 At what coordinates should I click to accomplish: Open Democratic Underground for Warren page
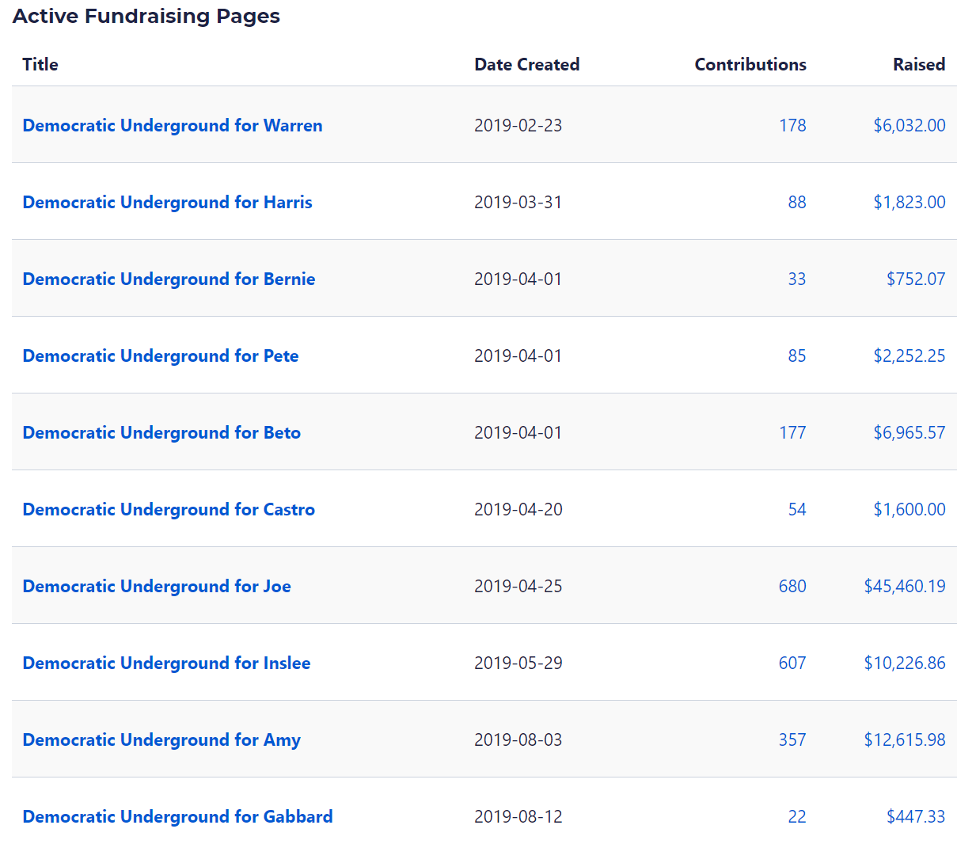pos(172,125)
